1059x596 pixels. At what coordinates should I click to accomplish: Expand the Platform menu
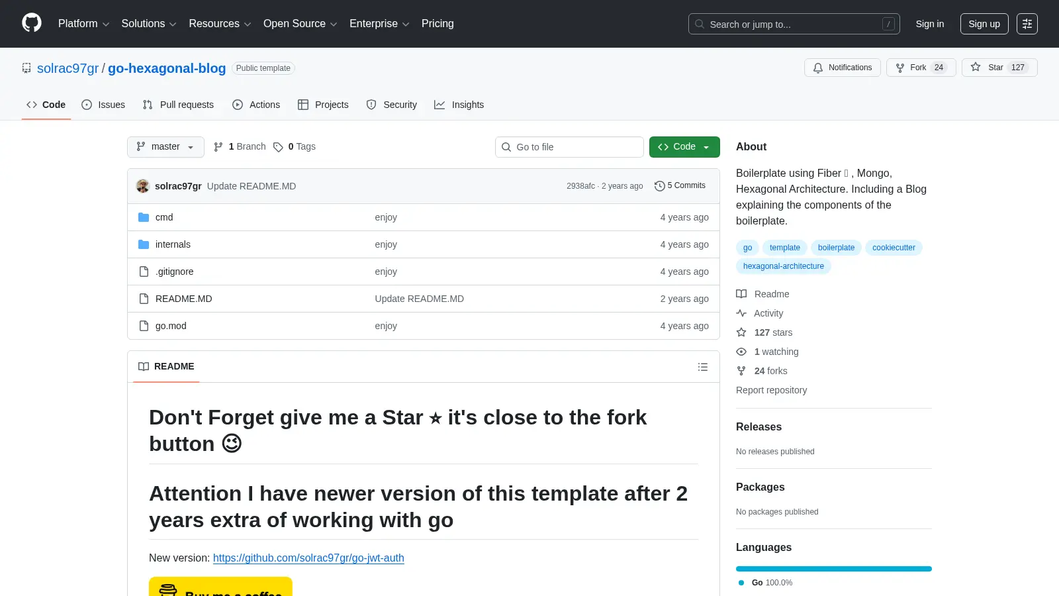click(83, 24)
